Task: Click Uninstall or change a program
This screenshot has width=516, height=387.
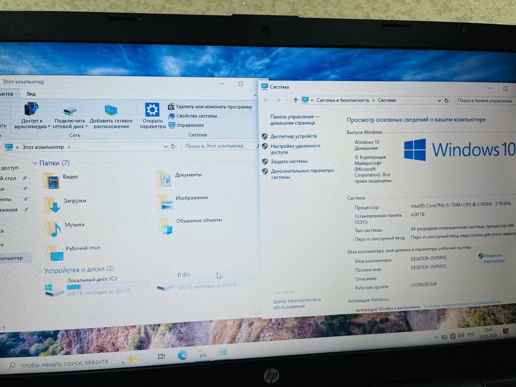Action: (x=210, y=107)
